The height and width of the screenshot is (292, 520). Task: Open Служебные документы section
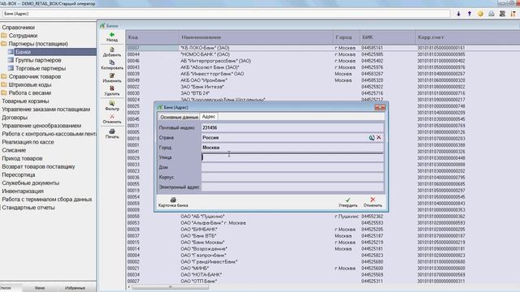click(31, 182)
